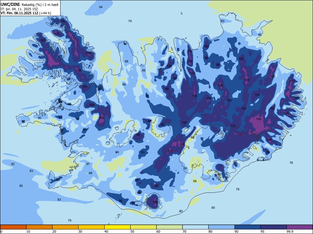Select the pale yellow-green 50–60 legend swatch

(x=143, y=227)
